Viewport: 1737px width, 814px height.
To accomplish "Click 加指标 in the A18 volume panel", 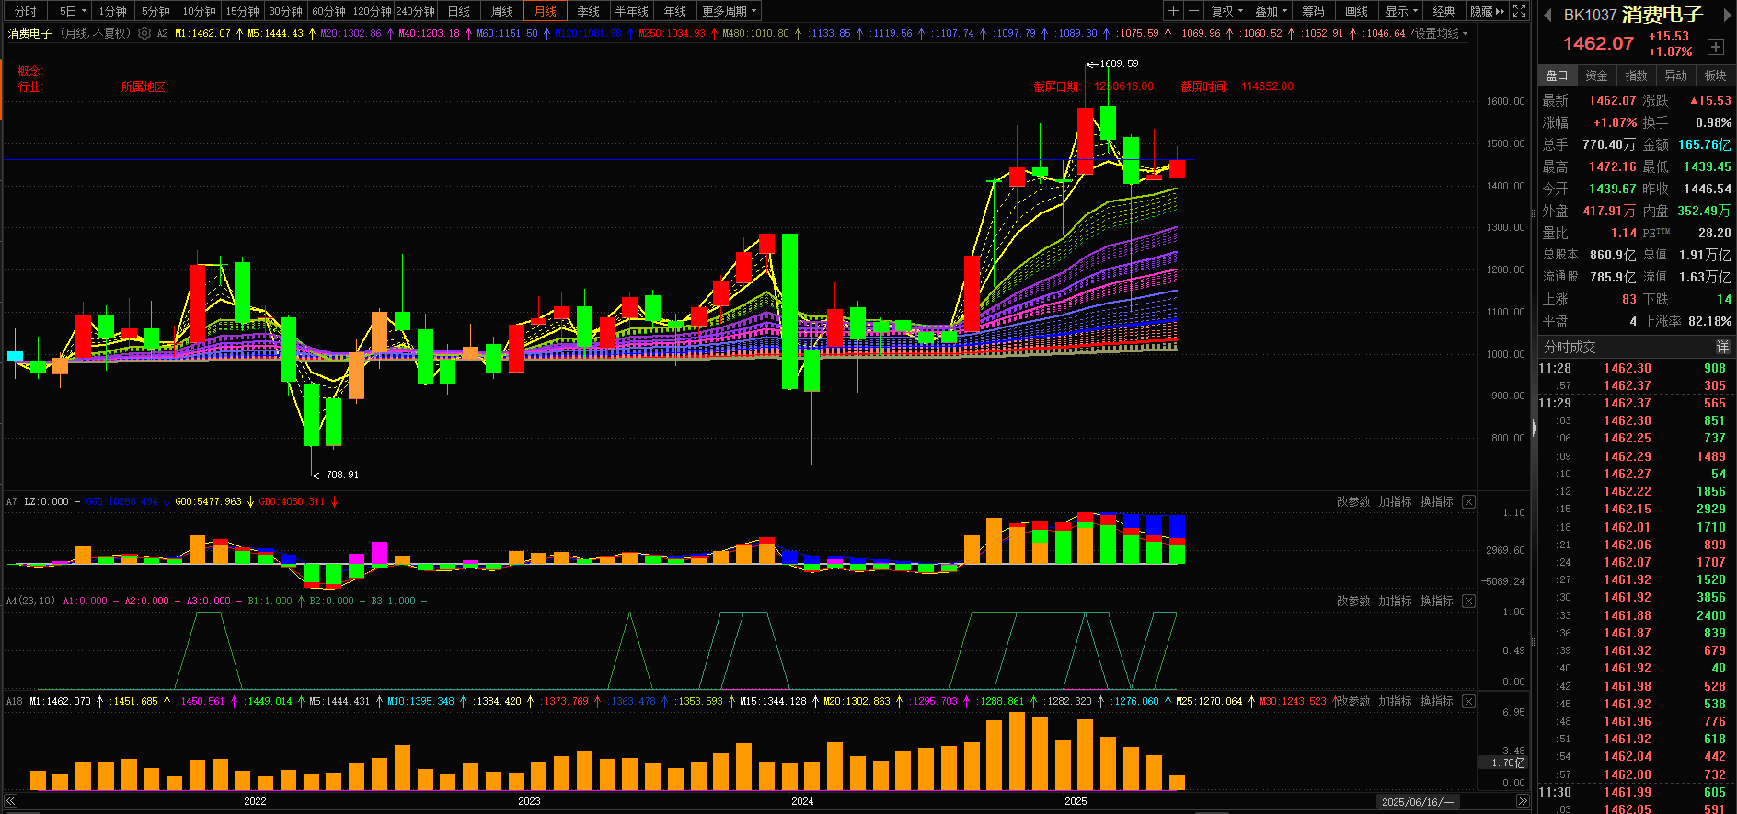I will (x=1395, y=701).
